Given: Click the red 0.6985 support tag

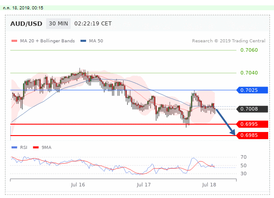Looking at the screenshot, I should click(252, 136).
